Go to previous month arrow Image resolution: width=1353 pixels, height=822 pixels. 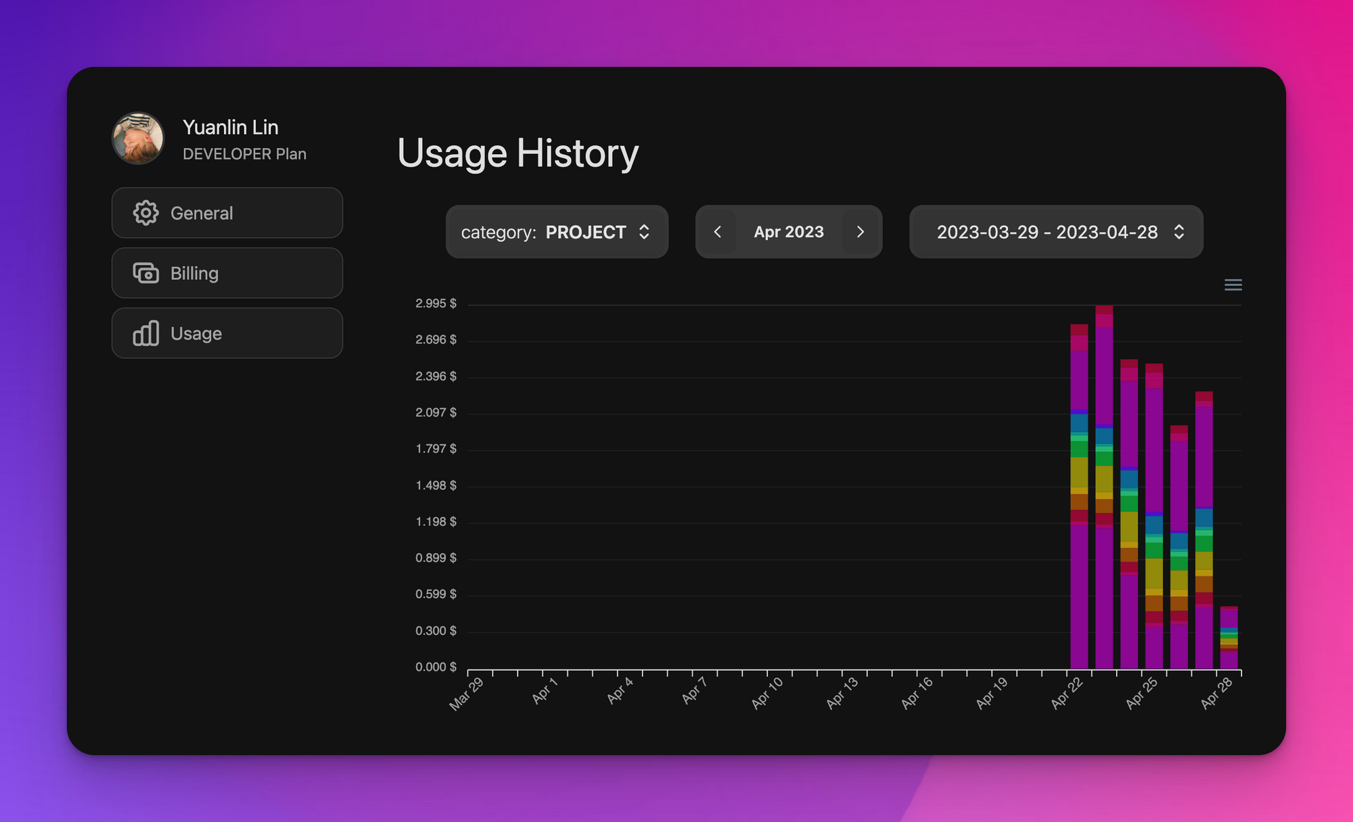point(717,232)
